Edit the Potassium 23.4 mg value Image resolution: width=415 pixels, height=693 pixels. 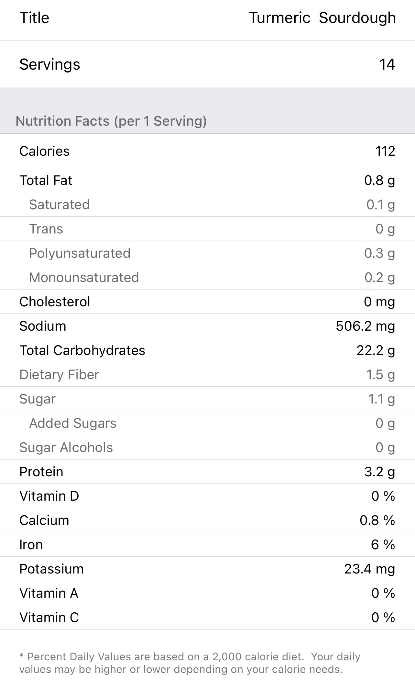[x=369, y=569]
